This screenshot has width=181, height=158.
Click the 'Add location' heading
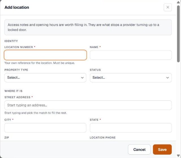pyautogui.click(x=17, y=7)
